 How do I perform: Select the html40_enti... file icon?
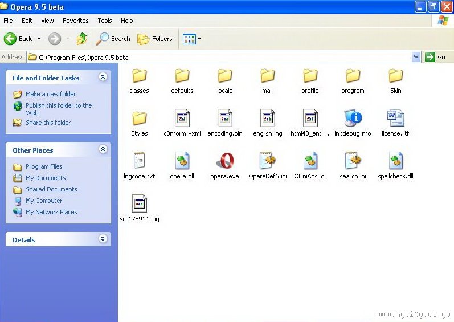tap(310, 118)
